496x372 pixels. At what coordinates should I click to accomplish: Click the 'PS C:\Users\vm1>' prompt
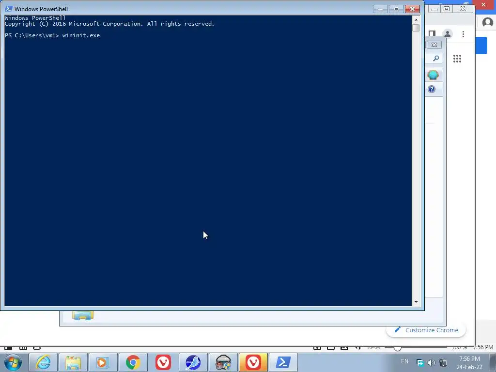click(x=32, y=35)
